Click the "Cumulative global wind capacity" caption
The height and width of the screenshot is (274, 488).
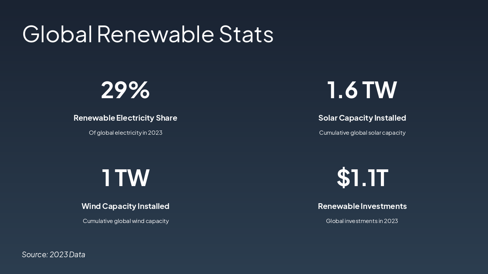click(x=125, y=221)
